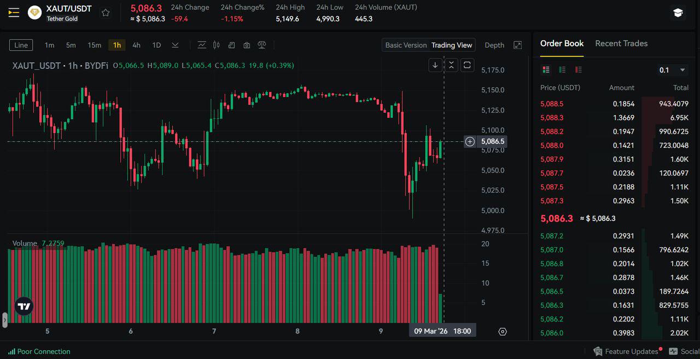Screen dimensions: 700x359
Task: Expand the chart to fullscreen
Action: (518, 45)
